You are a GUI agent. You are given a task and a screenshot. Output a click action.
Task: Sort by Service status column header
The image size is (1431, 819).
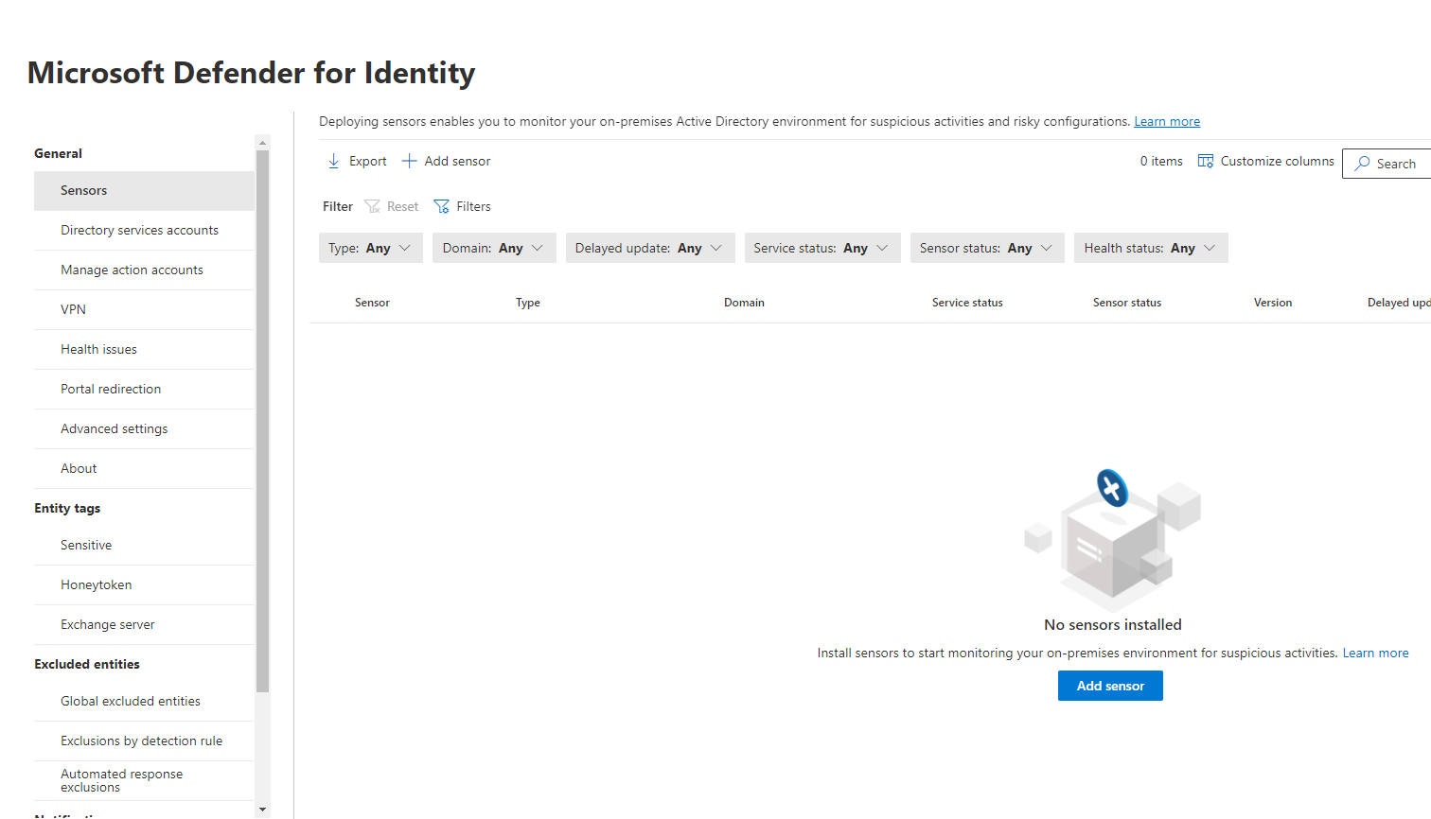click(967, 303)
